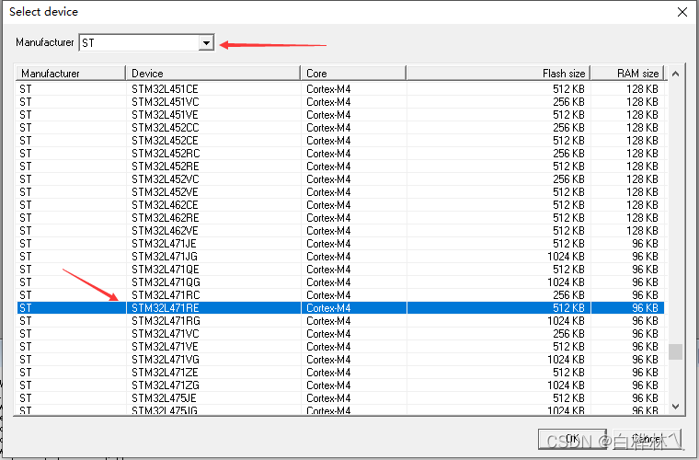Open the Manufacturer dropdown arrow
Image resolution: width=699 pixels, height=460 pixels.
click(x=206, y=43)
